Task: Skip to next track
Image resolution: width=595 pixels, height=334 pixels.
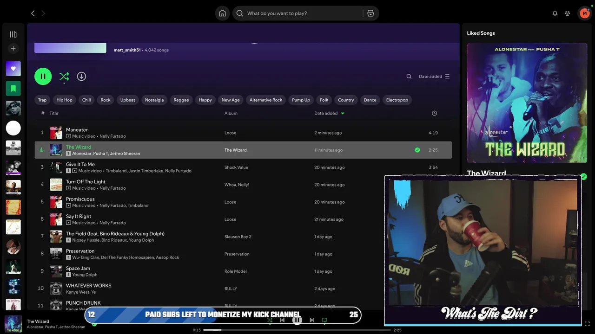Action: coord(312,320)
